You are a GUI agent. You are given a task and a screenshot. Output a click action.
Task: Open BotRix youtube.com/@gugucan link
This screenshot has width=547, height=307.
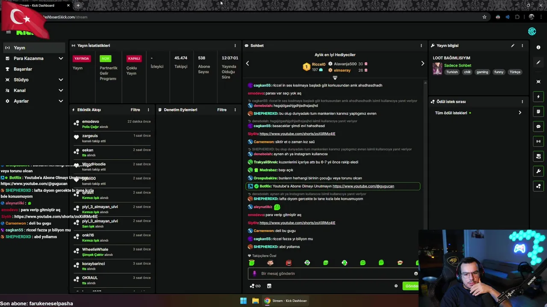363,186
